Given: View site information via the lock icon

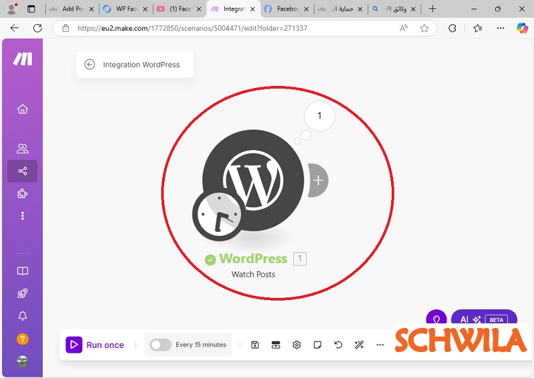Looking at the screenshot, I should pos(65,28).
